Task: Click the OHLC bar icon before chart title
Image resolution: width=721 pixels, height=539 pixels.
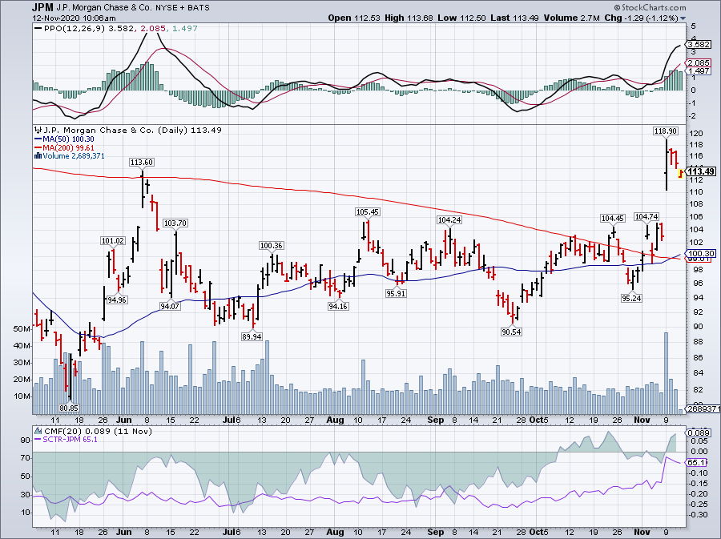Action: [38, 130]
